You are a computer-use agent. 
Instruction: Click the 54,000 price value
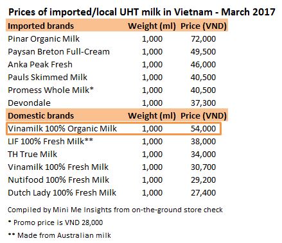point(203,129)
